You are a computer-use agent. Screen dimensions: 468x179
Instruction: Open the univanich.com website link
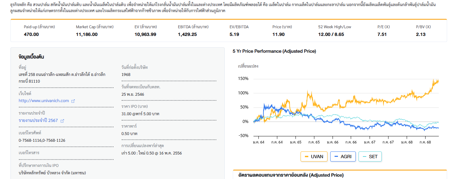pos(44,101)
